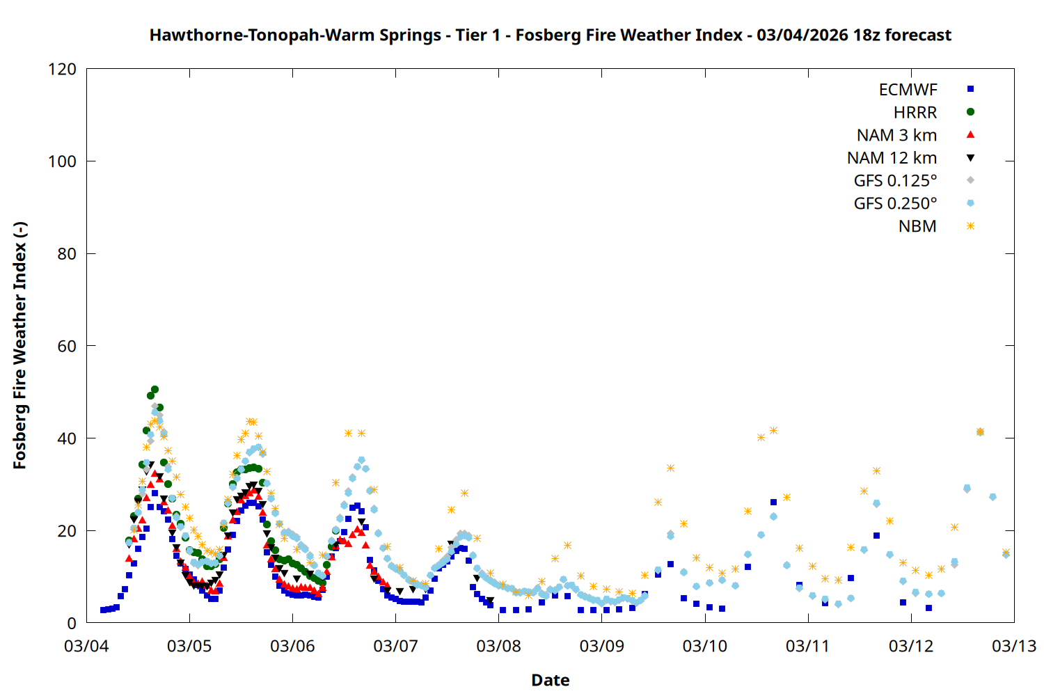Screen dimensions: 1044x696
Task: Select the NAM 3 km legend text
Action: tap(896, 136)
